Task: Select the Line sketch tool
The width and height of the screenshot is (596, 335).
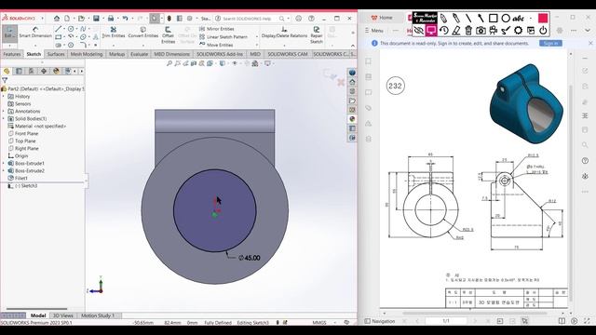Action: point(58,29)
